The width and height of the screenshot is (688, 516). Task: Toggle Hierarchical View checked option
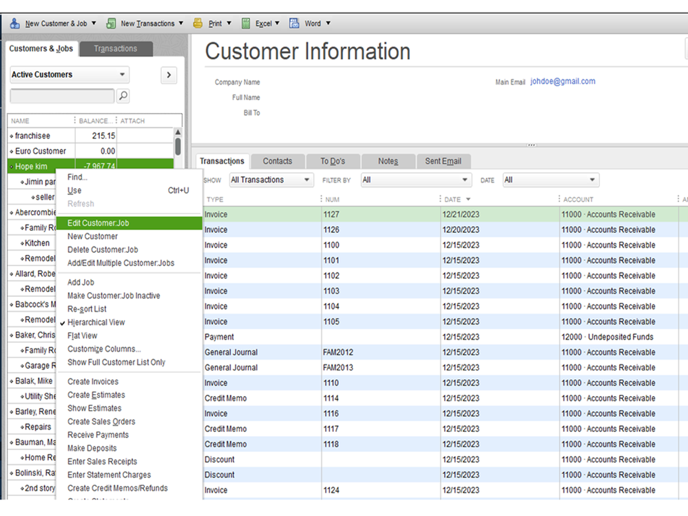[96, 322]
